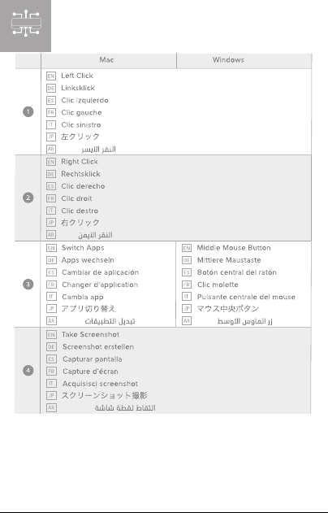Click the number 4 circle badge
This screenshot has width=328, height=513.
[x=28, y=371]
